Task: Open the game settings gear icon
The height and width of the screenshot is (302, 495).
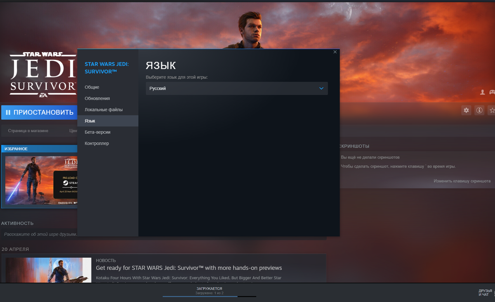Action: [x=466, y=110]
